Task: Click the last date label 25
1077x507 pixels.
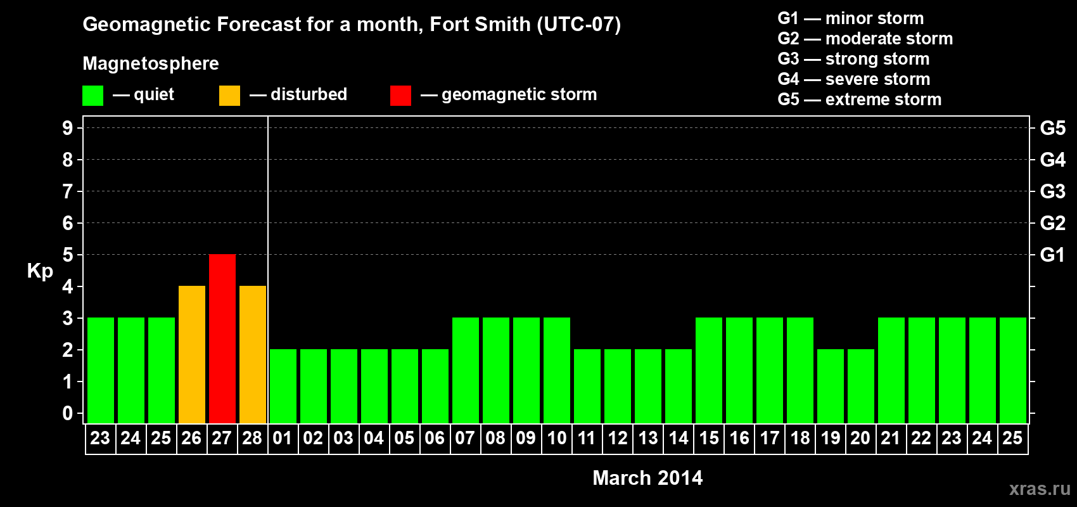Action: 1012,439
